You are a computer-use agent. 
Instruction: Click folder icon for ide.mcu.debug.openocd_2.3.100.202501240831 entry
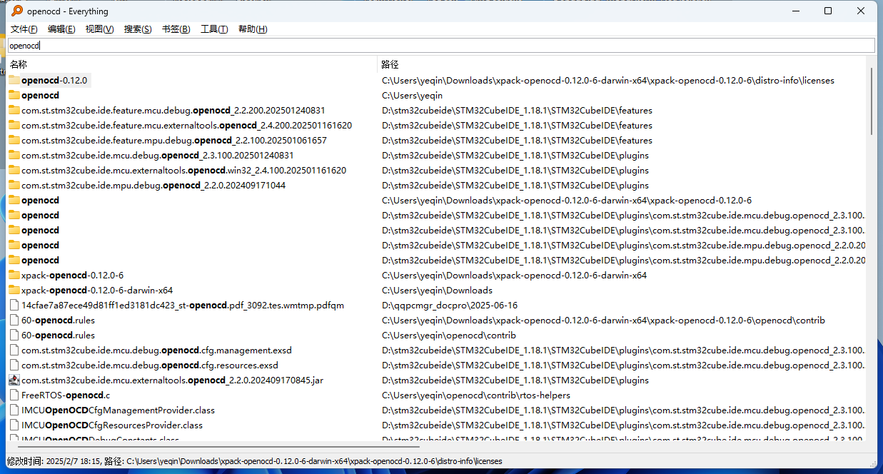tap(14, 155)
